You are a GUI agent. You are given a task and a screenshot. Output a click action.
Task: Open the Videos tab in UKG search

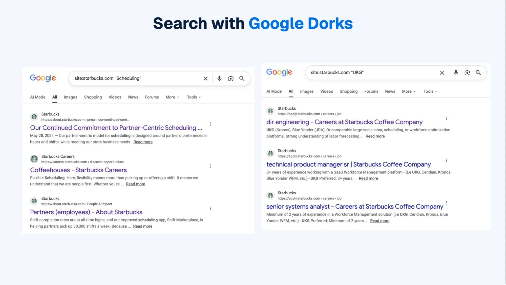[327, 91]
